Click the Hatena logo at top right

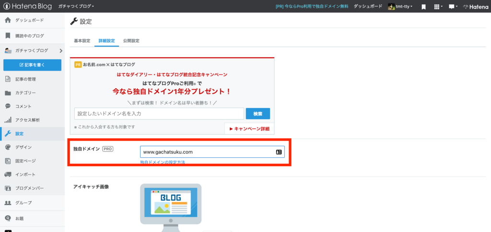(x=475, y=6)
